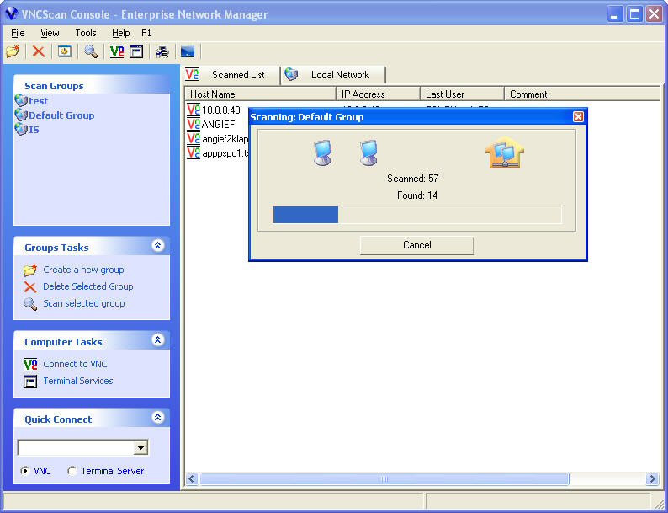Screen dimensions: 668x513
Task: Click the VNCScan logo in title bar
Action: [12, 13]
